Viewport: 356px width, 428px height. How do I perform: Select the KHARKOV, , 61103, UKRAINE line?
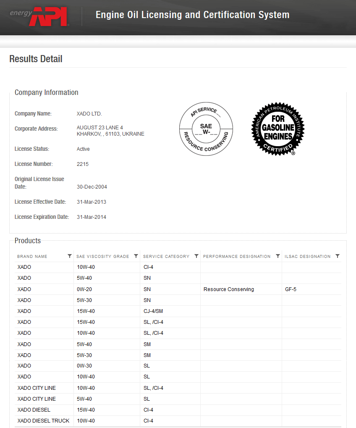pyautogui.click(x=110, y=134)
